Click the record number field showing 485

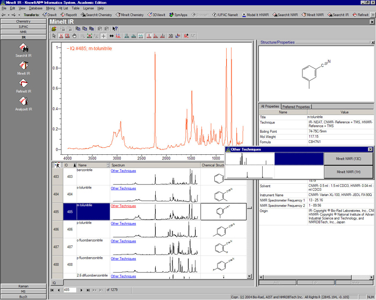pyautogui.click(x=70, y=290)
